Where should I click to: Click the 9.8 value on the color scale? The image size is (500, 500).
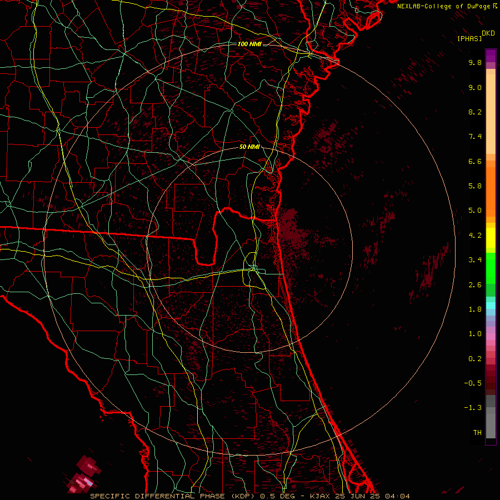click(x=475, y=62)
